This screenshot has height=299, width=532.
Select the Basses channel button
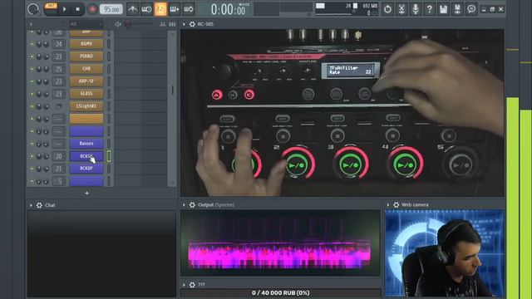click(x=86, y=144)
